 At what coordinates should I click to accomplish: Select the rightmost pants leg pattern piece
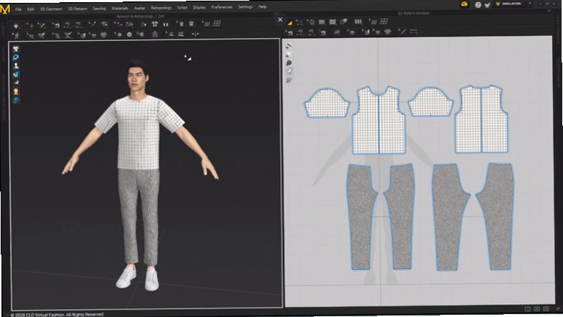pos(497,217)
